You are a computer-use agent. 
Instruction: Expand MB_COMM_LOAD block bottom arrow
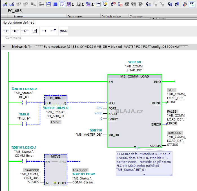point(135,147)
